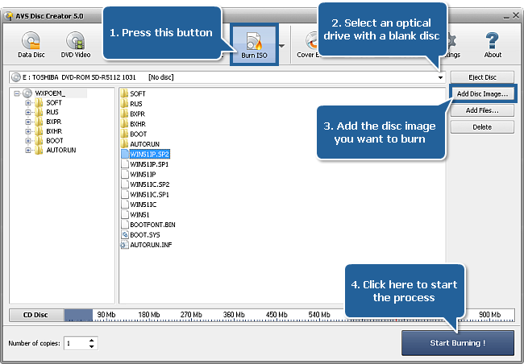The image size is (524, 364).
Task: Select the BOOT.SYS file icon
Action: (125, 235)
